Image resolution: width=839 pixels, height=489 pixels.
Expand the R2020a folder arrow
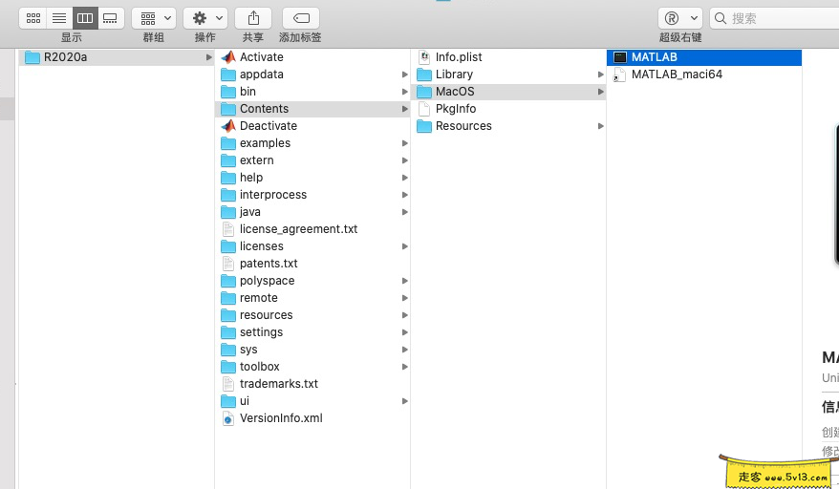coord(208,57)
